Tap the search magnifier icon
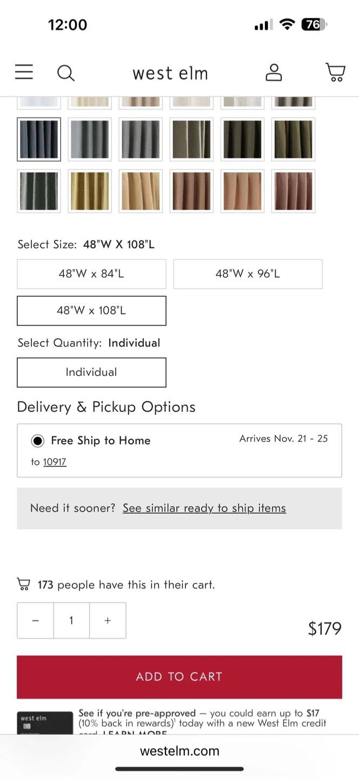 click(x=66, y=73)
